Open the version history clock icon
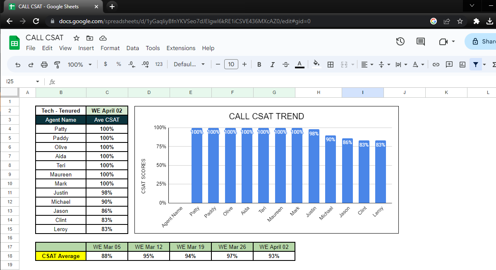 400,41
